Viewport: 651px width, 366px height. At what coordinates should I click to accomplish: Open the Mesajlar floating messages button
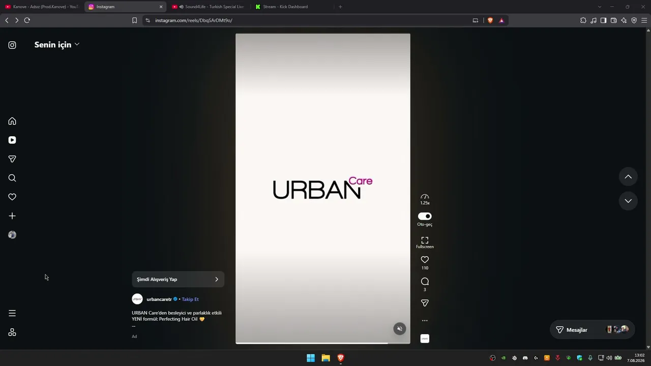point(593,330)
